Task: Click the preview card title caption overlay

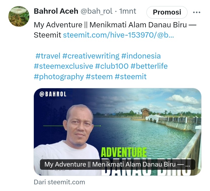Action: [117, 165]
